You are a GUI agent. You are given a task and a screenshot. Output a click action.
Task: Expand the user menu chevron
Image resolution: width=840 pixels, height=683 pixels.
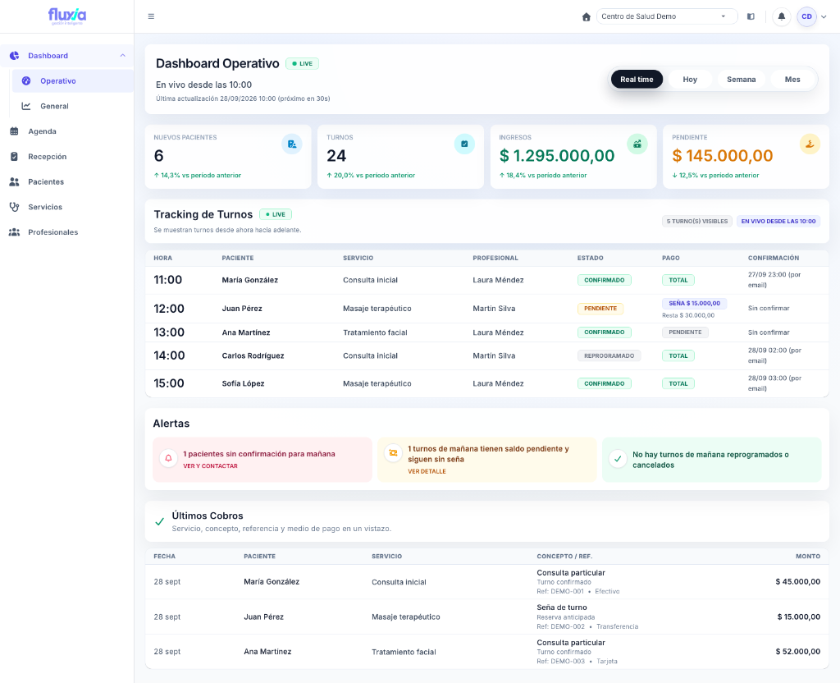click(x=824, y=16)
